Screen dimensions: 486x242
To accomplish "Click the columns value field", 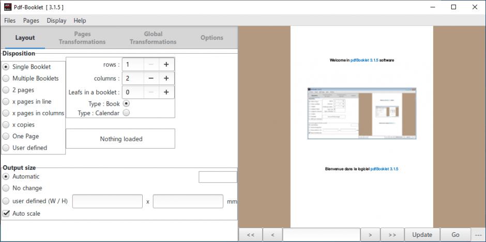I will [133, 78].
